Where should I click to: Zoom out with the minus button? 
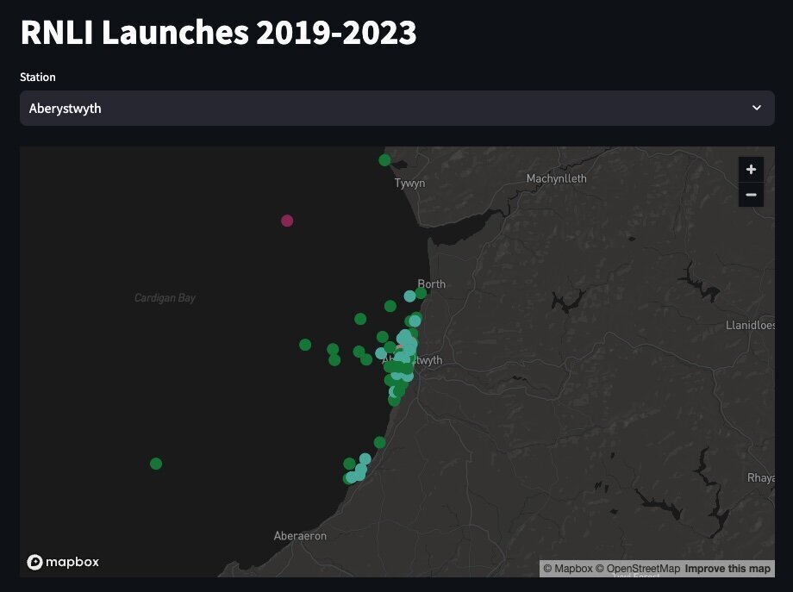(751, 196)
